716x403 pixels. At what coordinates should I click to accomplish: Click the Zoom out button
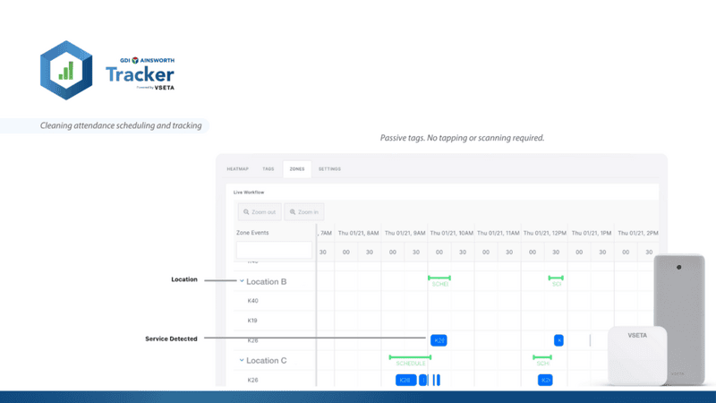point(260,212)
